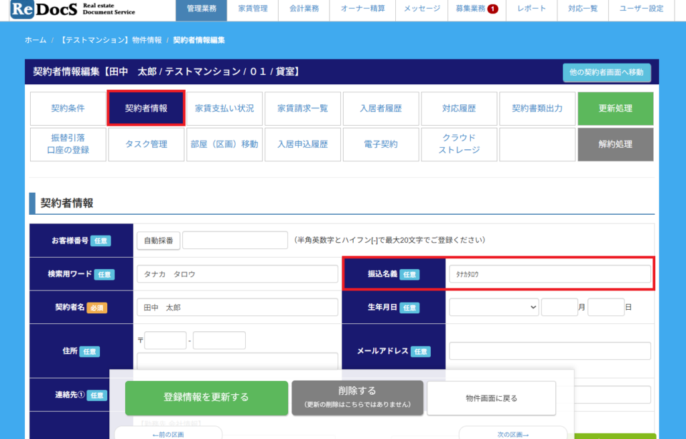Click the green 更新処理 button
This screenshot has width=686, height=439.
pos(615,108)
